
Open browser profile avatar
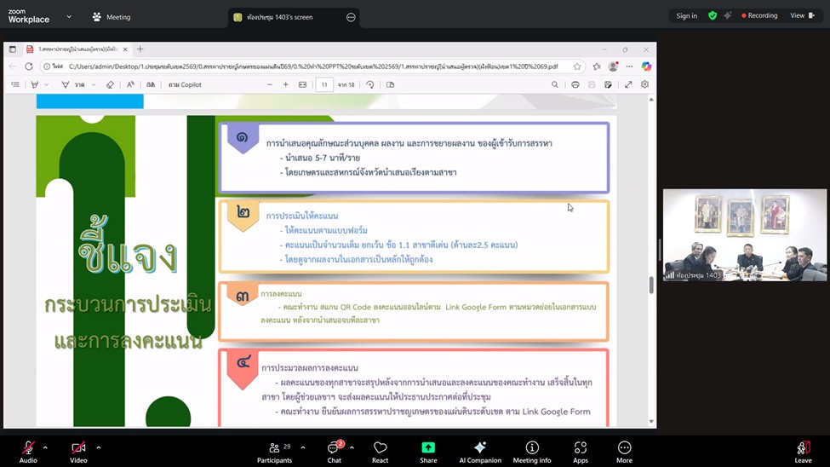pyautogui.click(x=613, y=66)
